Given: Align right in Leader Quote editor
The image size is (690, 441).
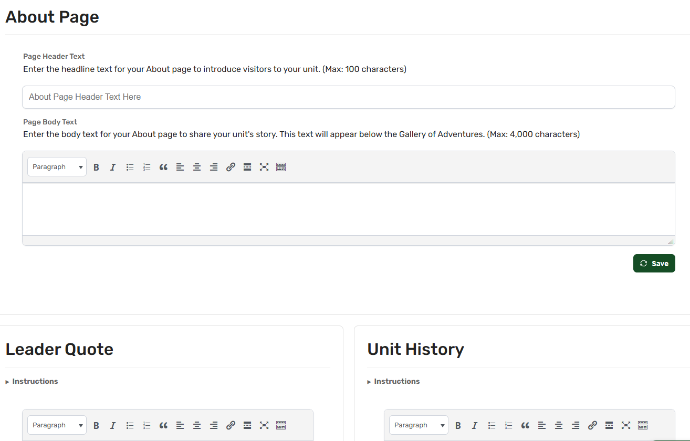Looking at the screenshot, I should click(x=214, y=425).
